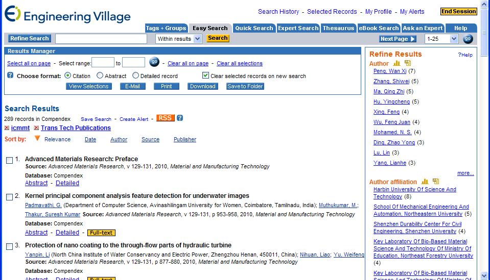
Task: Open Full-text for result 2
Action: point(101,233)
